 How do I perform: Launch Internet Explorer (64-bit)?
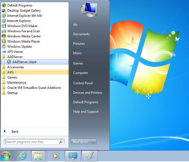click(24, 16)
